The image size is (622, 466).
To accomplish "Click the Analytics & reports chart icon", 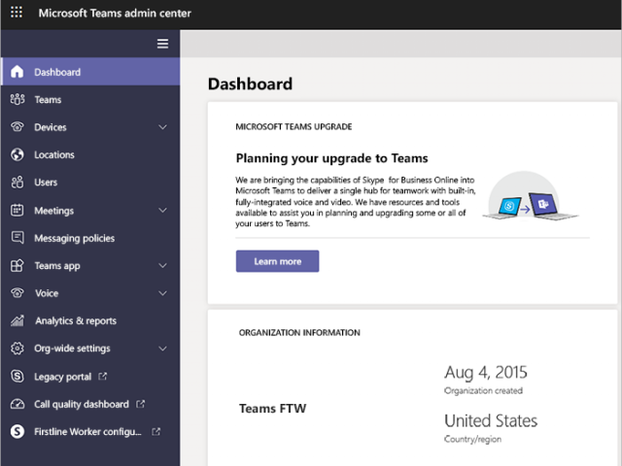I will tap(17, 321).
